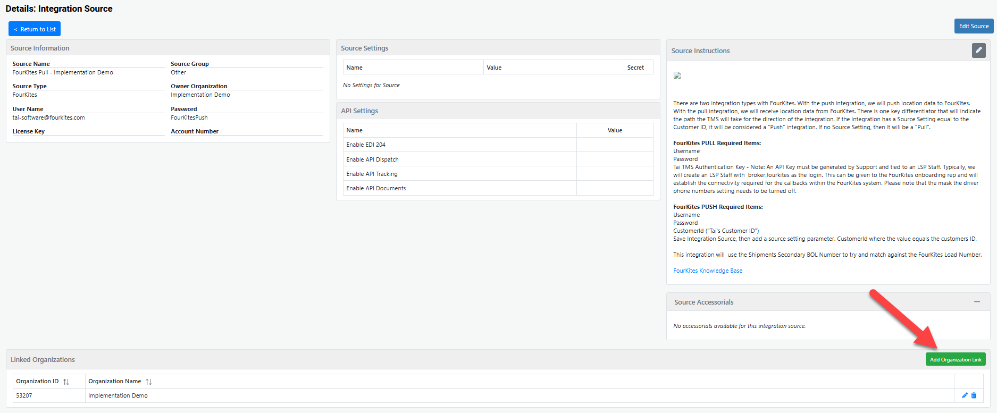Select Implementation Demo in Linked Organizations table
Viewport: 997px width, 413px height.
(118, 395)
